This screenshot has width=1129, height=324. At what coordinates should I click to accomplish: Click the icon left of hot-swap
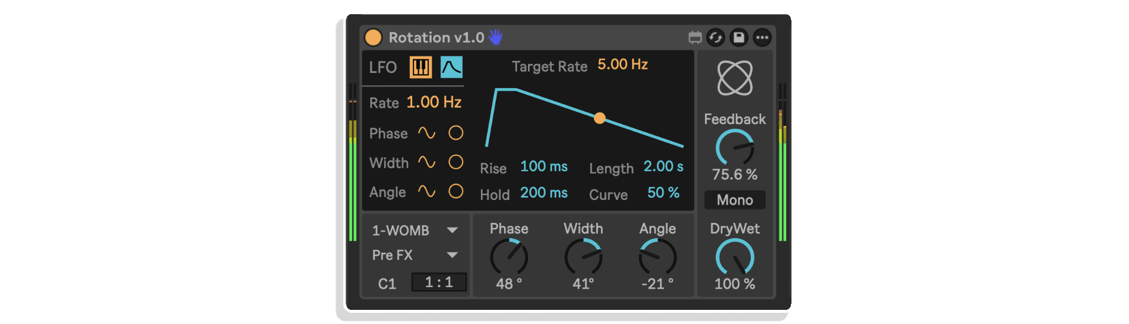tap(695, 38)
